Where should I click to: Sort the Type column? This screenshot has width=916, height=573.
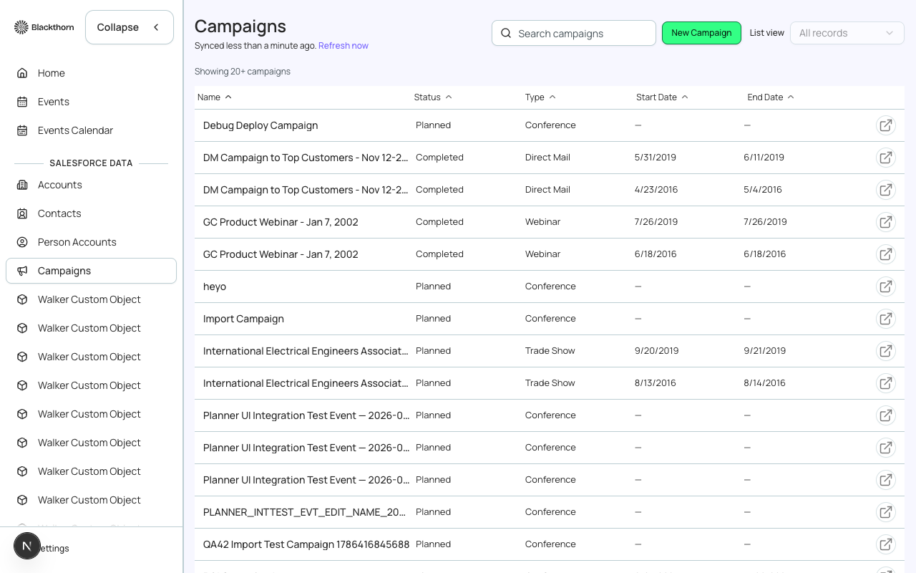tap(540, 97)
